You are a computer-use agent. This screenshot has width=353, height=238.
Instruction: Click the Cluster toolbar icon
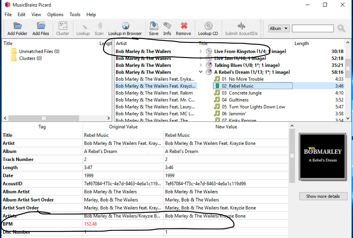pos(63,26)
